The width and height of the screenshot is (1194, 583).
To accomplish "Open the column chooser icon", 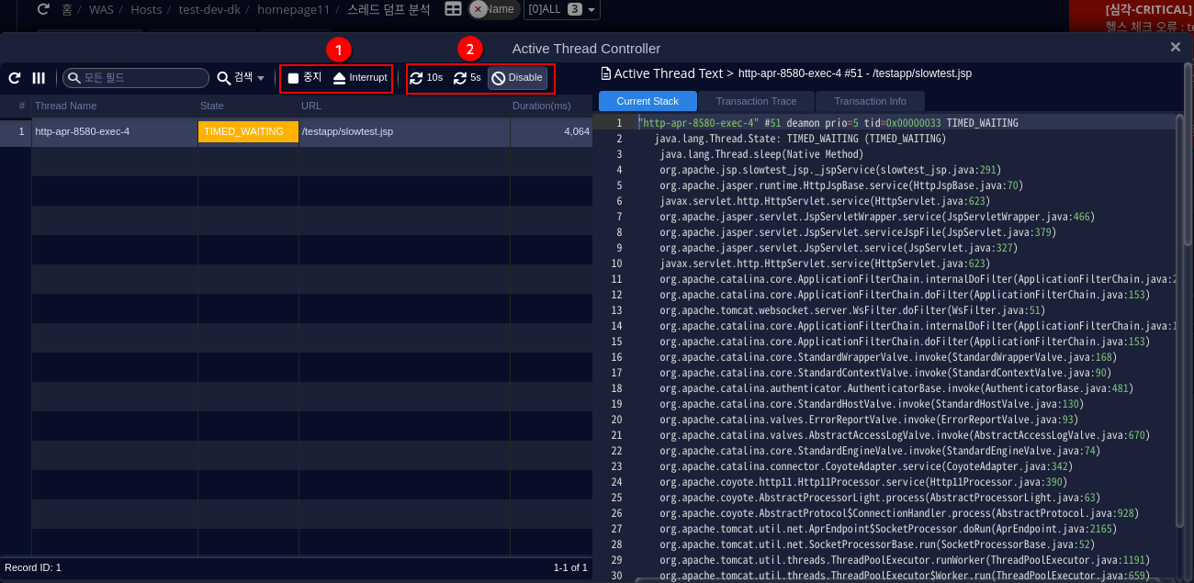I will pyautogui.click(x=39, y=78).
